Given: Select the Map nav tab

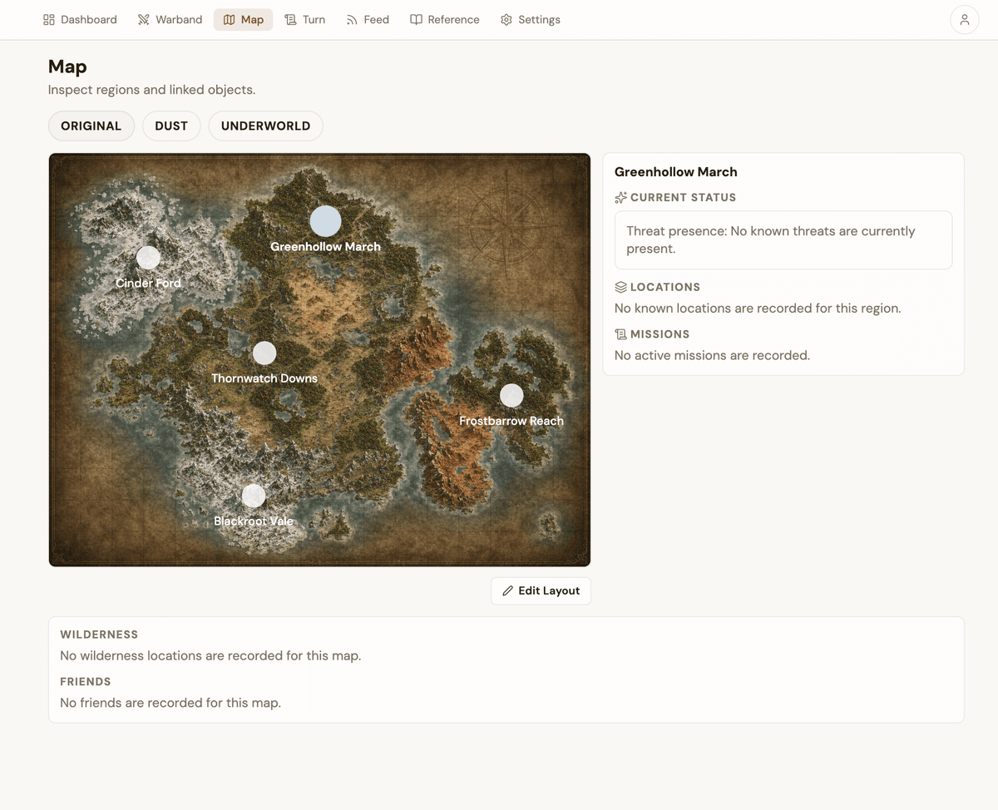Looking at the screenshot, I should click(244, 19).
